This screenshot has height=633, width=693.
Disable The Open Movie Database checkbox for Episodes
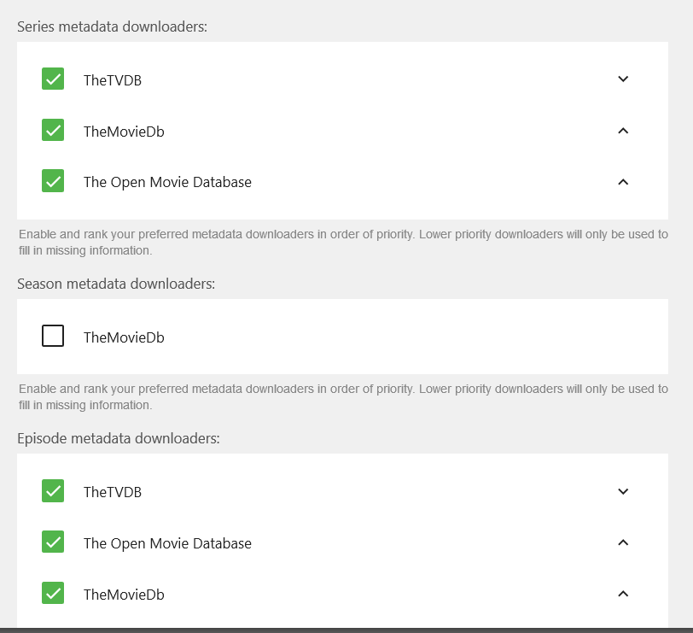pyautogui.click(x=53, y=542)
